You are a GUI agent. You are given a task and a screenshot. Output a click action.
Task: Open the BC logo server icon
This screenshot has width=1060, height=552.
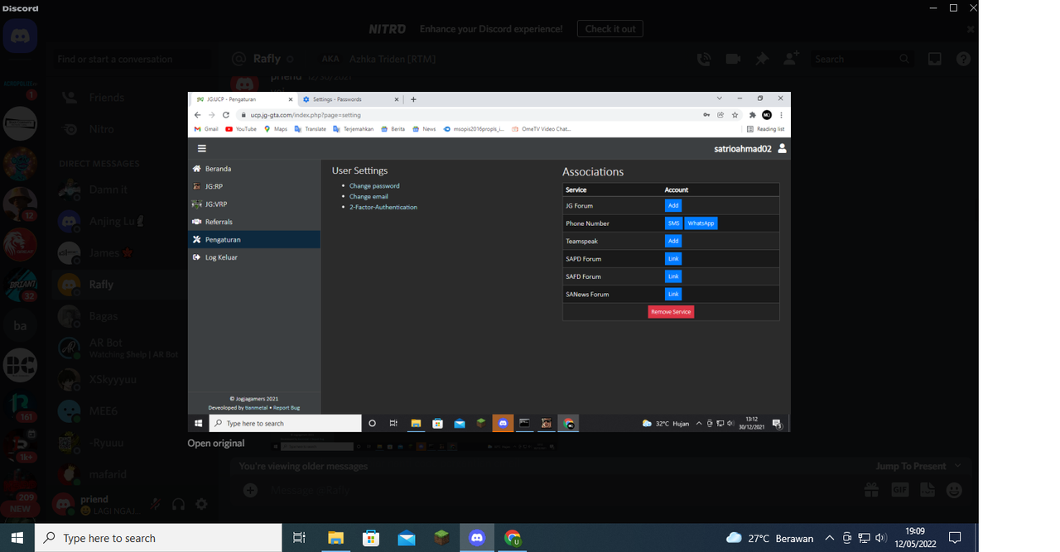pos(20,365)
